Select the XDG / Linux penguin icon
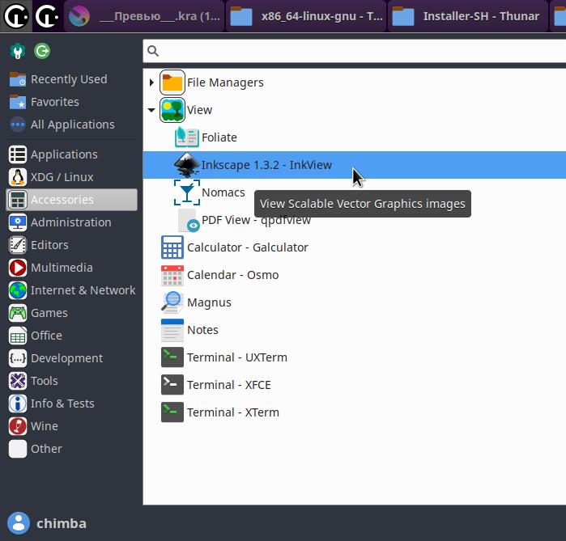The image size is (566, 541). point(17,177)
